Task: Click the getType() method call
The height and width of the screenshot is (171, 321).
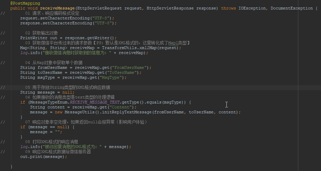Action: tap(133, 102)
